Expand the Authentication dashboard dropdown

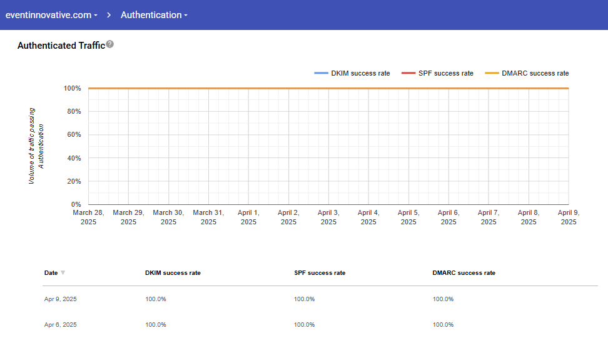pos(154,15)
